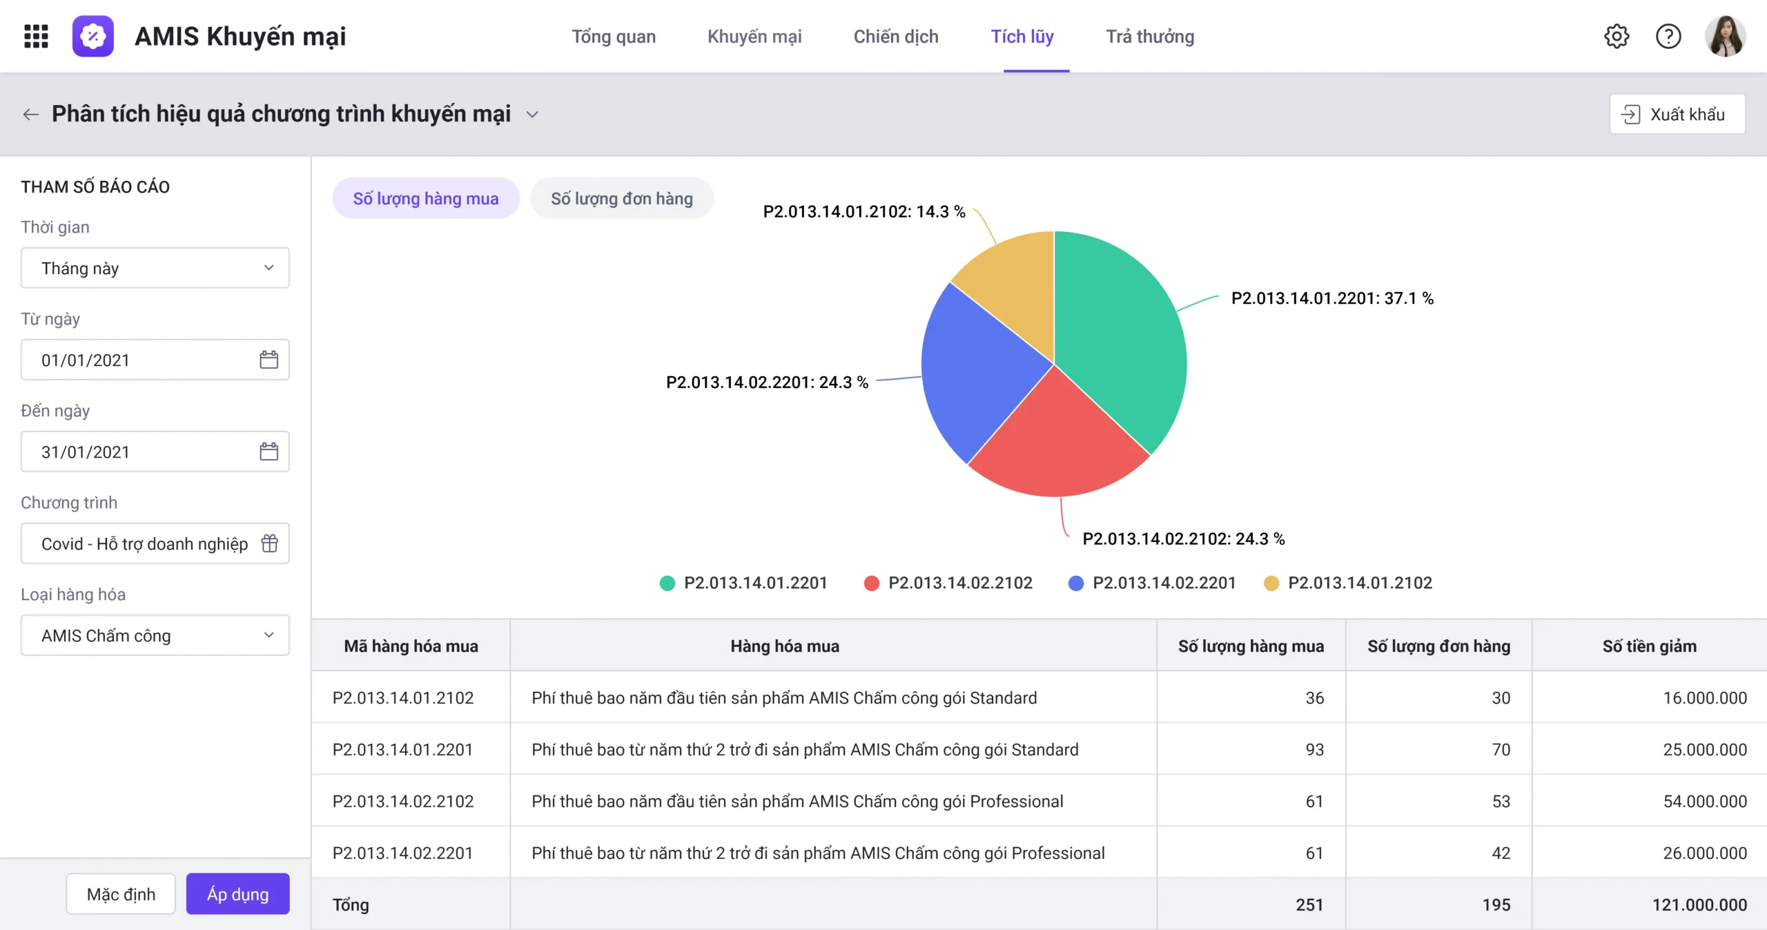The height and width of the screenshot is (930, 1767).
Task: Open the calendar icon for Từ ngày
Action: click(x=269, y=360)
